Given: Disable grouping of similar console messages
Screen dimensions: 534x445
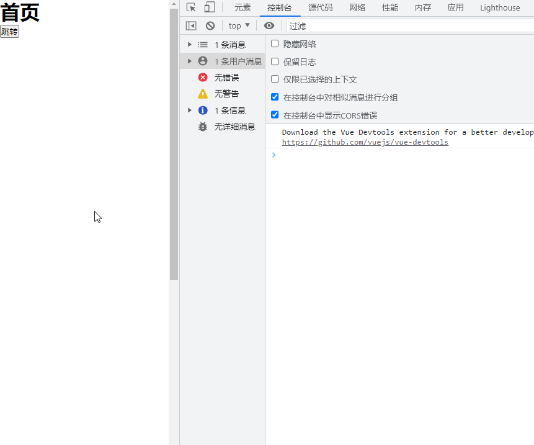Looking at the screenshot, I should [275, 97].
